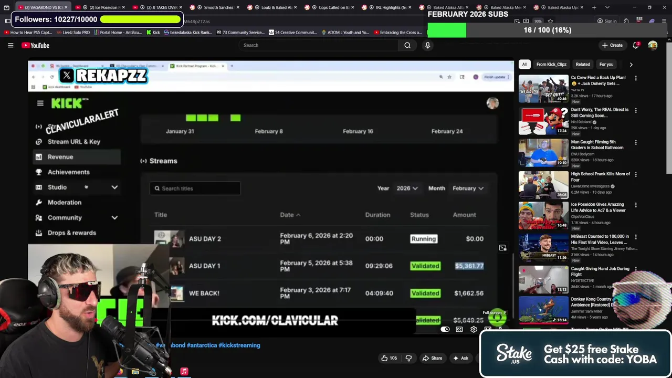Open Cx Crew Find a Back Up Plan thumbnail
672x378 pixels.
tap(543, 89)
